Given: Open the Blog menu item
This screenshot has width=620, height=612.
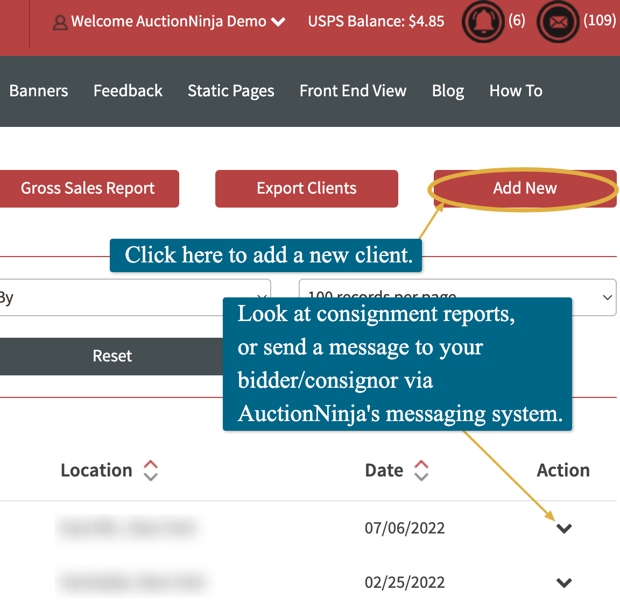Looking at the screenshot, I should (448, 91).
